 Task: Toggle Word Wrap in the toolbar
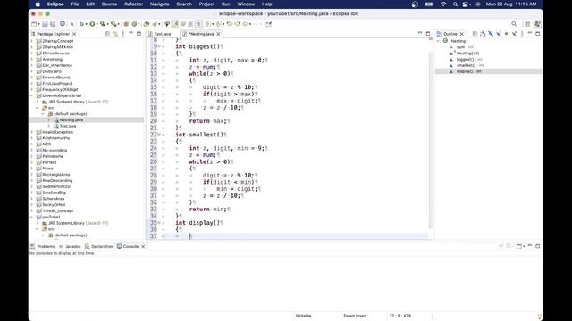pyautogui.click(x=183, y=24)
